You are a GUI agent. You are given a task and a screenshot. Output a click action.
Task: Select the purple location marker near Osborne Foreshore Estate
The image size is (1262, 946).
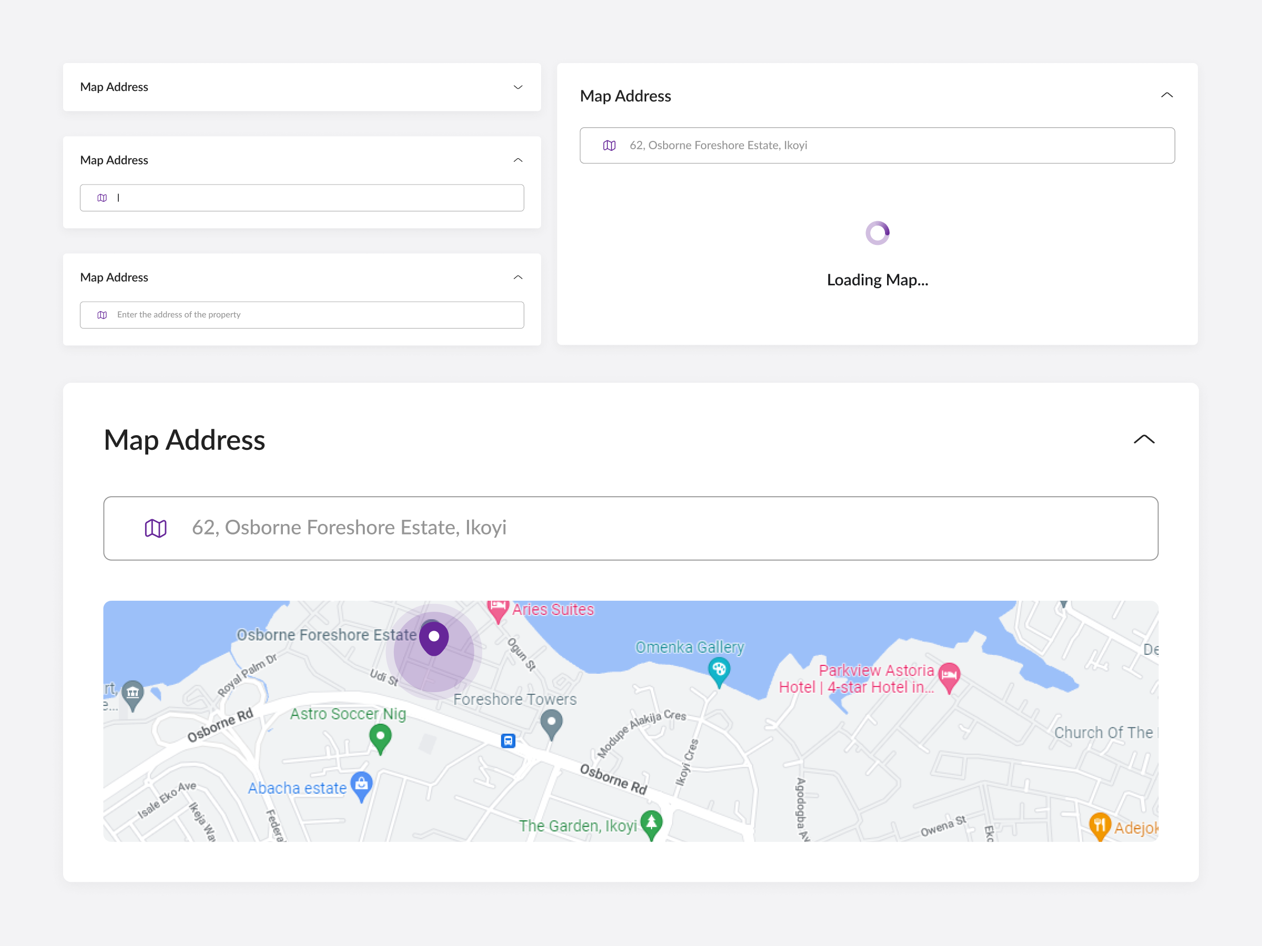(435, 637)
